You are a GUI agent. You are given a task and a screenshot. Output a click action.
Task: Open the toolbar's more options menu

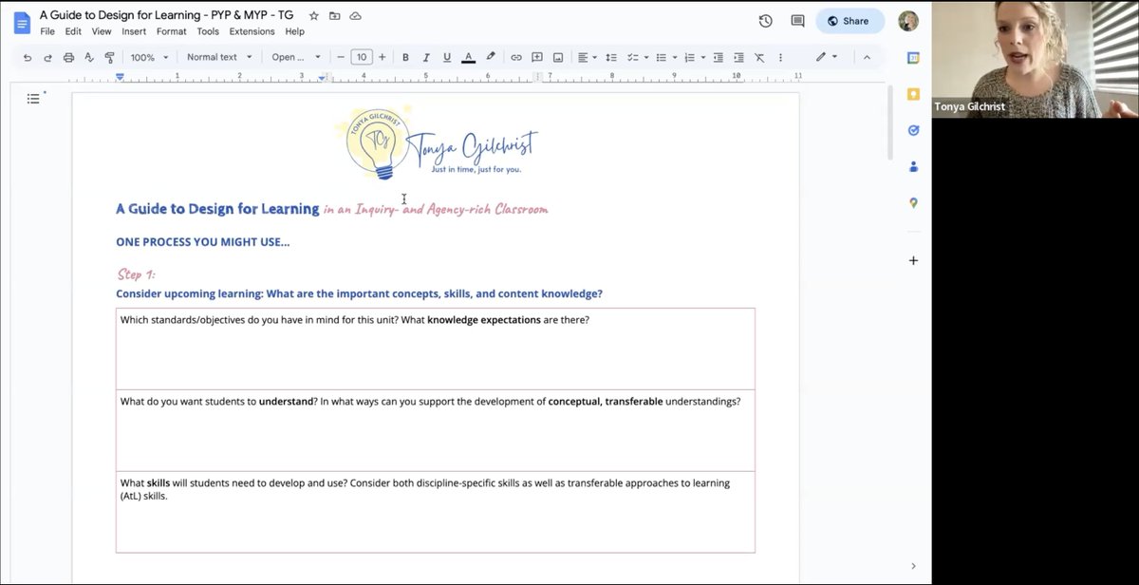780,57
